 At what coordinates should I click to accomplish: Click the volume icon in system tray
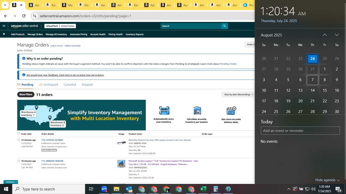tap(313, 189)
